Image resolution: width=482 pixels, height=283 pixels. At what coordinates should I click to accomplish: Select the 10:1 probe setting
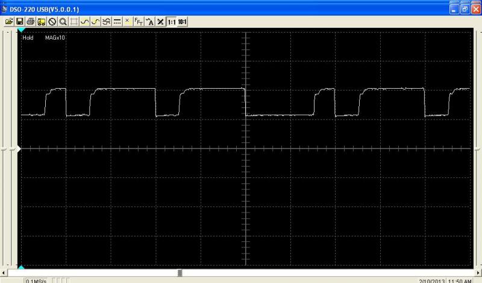click(183, 22)
